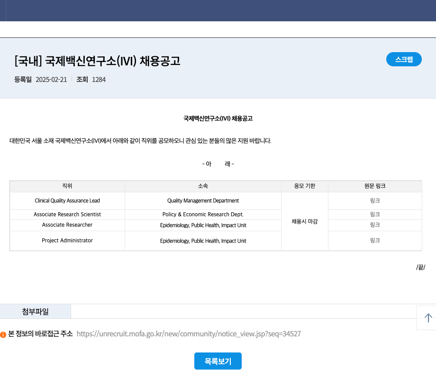Click the 본 정보의 바로접근 주소 label

pyautogui.click(x=41, y=334)
